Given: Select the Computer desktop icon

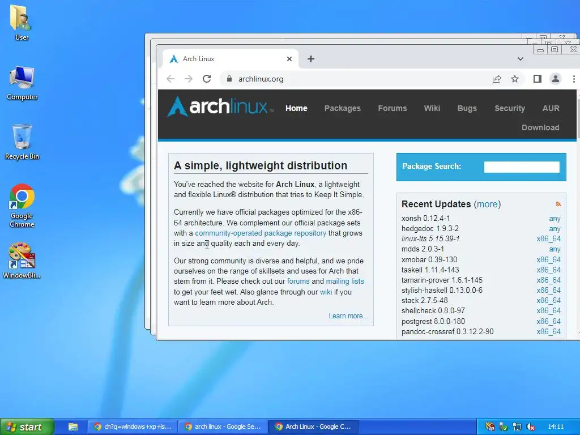Looking at the screenshot, I should pos(22,83).
